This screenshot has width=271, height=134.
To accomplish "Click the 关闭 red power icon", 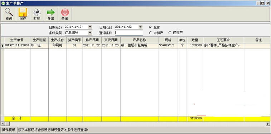I will tap(65, 12).
